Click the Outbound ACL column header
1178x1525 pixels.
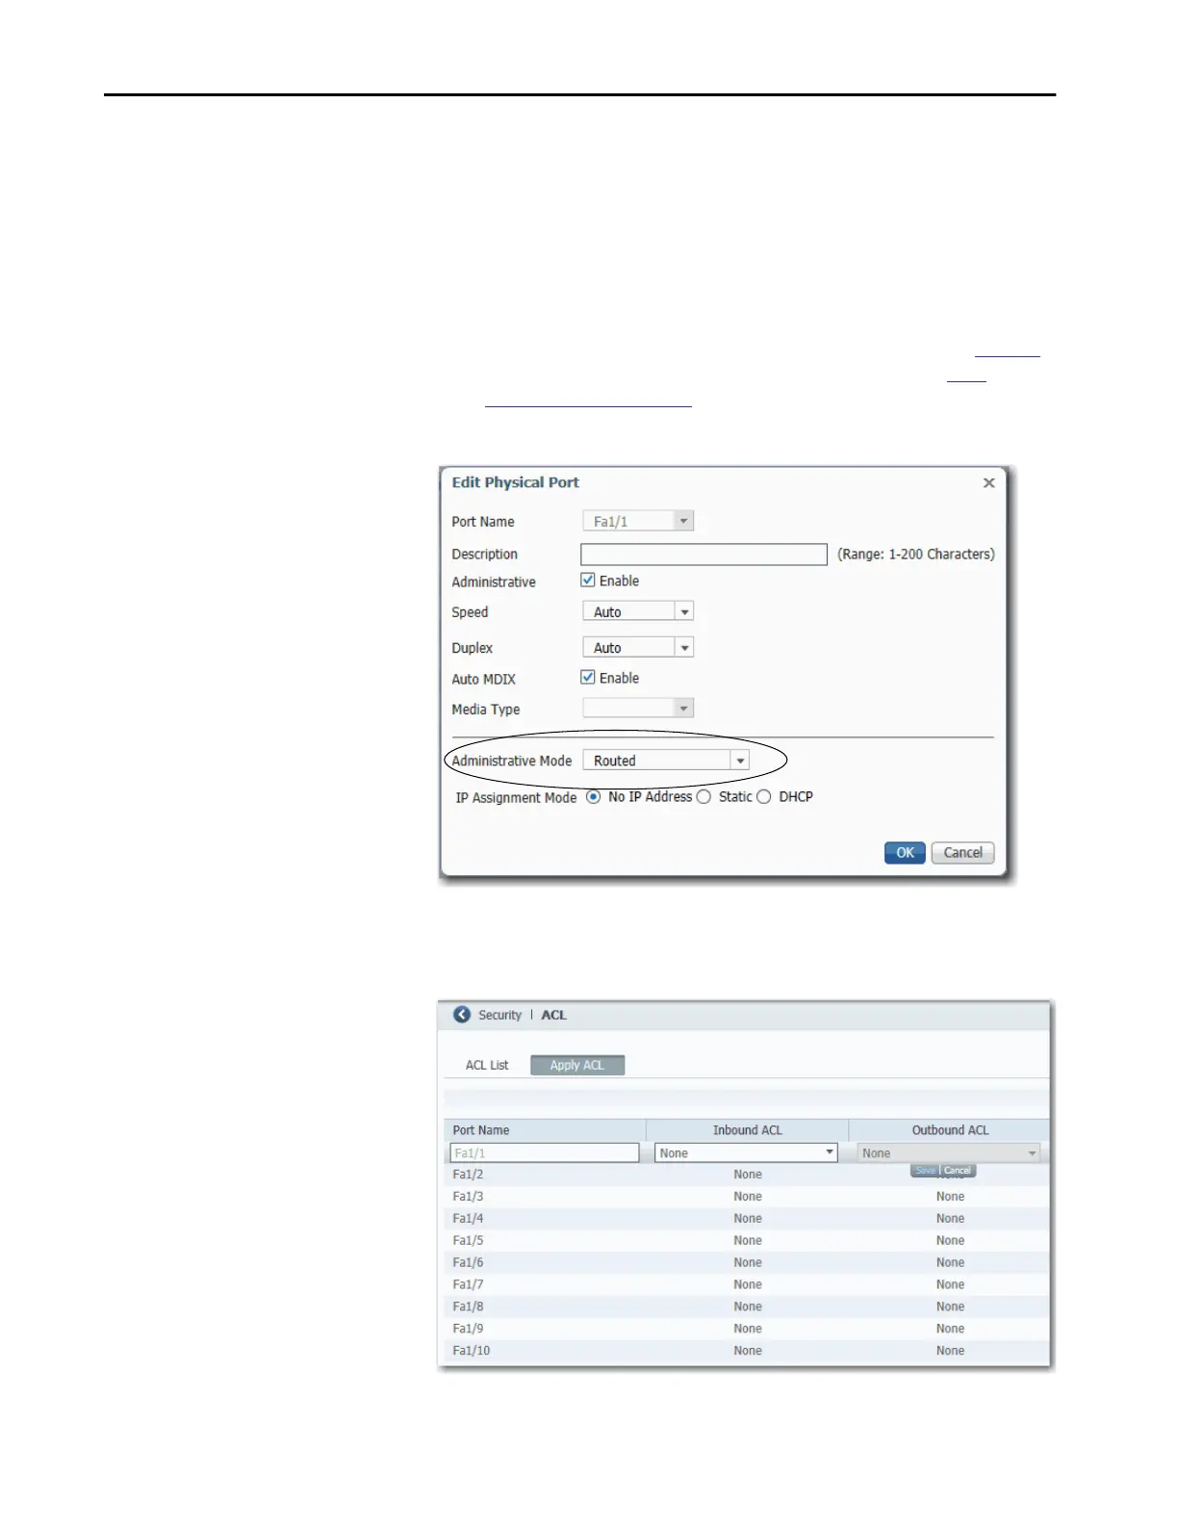[x=950, y=1130]
